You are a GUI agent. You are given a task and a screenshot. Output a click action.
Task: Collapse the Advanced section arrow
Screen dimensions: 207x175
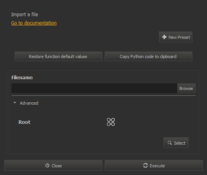pos(15,103)
